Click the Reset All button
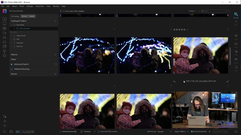The width and height of the screenshot is (241, 135). (x=217, y=131)
